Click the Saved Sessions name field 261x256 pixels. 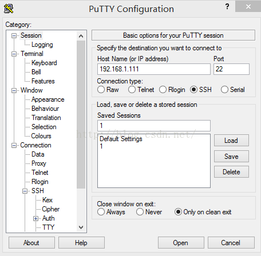pos(154,126)
